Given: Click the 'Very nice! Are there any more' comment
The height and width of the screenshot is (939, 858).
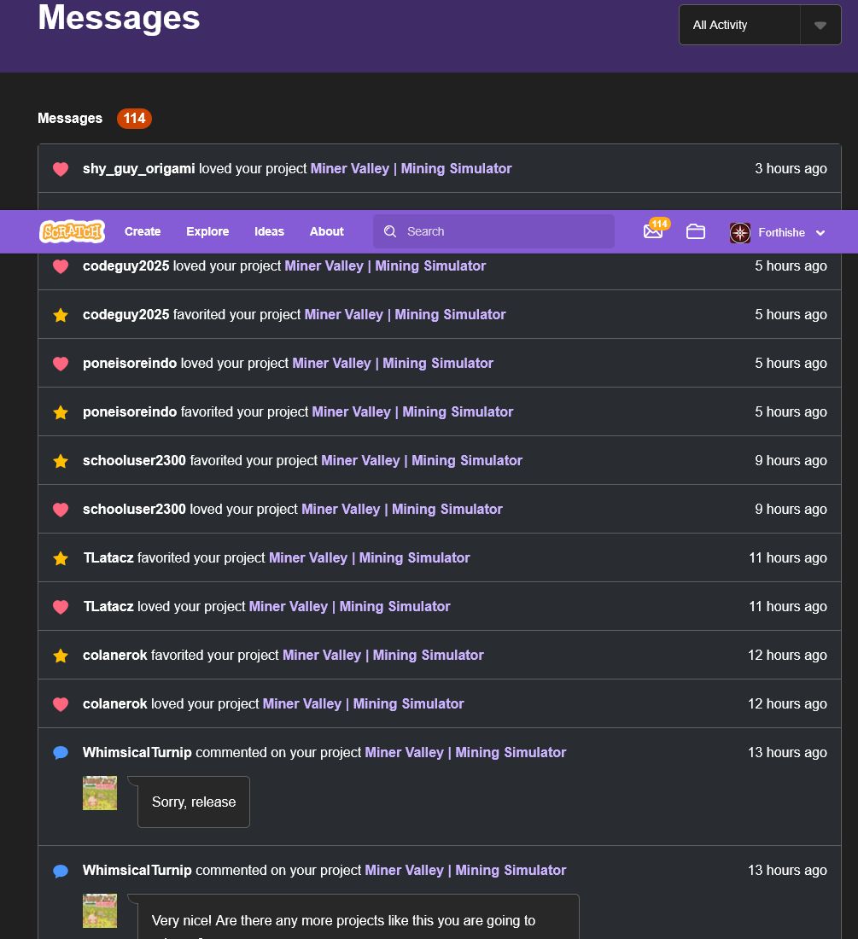Looking at the screenshot, I should pyautogui.click(x=358, y=917).
